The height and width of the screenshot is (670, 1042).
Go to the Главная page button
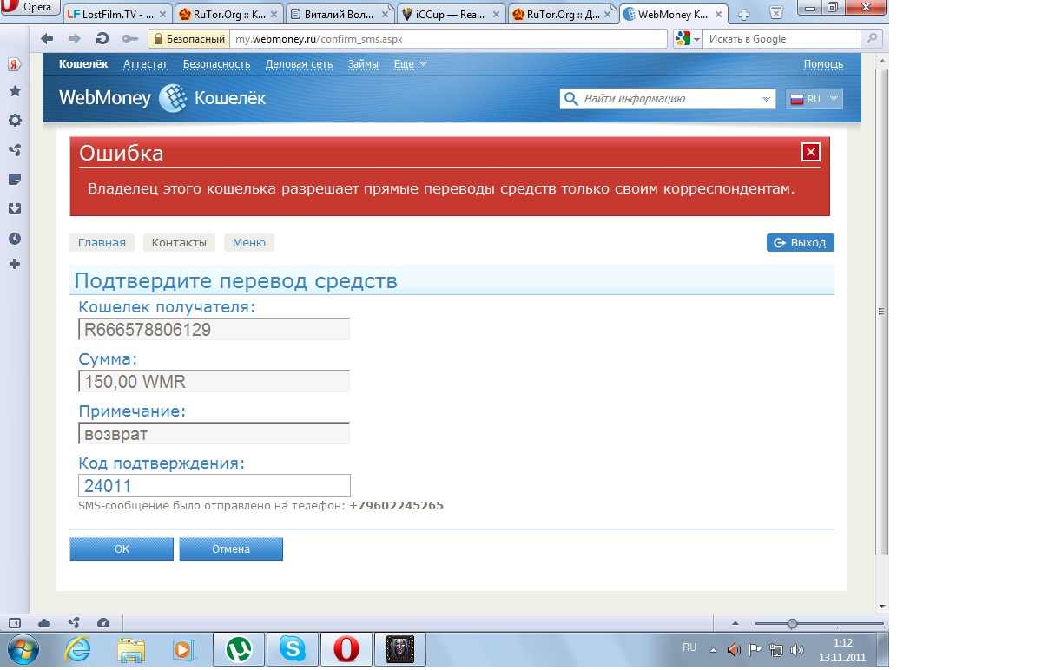[x=102, y=243]
